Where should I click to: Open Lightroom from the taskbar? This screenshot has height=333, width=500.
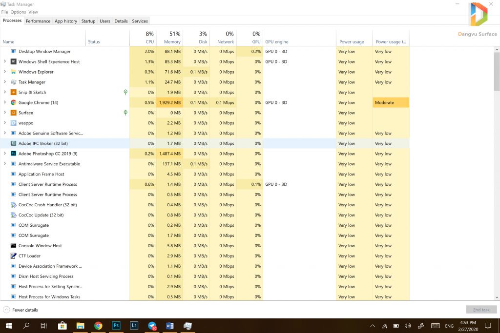click(134, 326)
